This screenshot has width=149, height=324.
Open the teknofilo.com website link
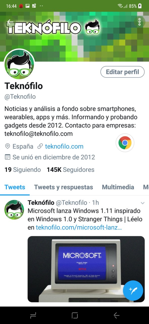coord(64,146)
